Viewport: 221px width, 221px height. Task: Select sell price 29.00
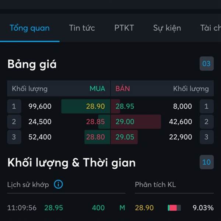(125, 122)
